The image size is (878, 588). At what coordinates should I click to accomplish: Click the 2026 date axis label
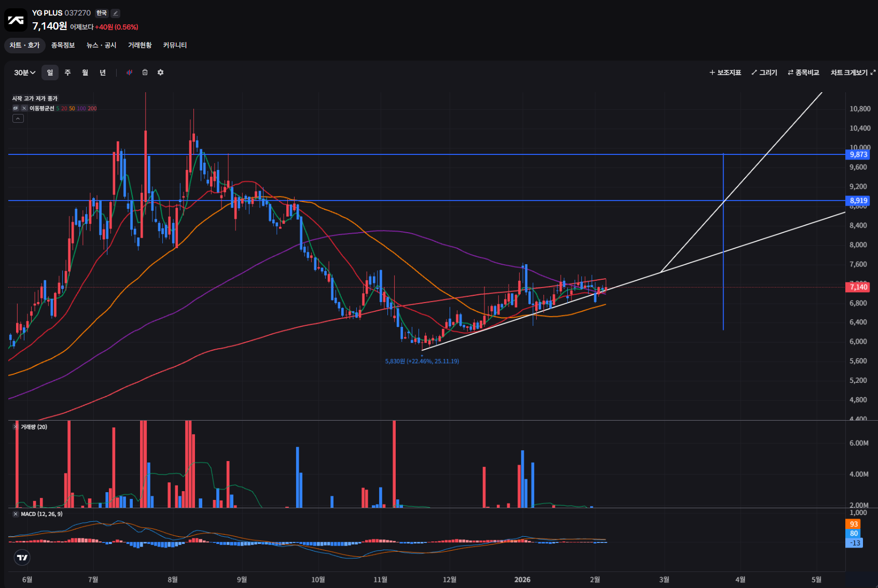522,580
